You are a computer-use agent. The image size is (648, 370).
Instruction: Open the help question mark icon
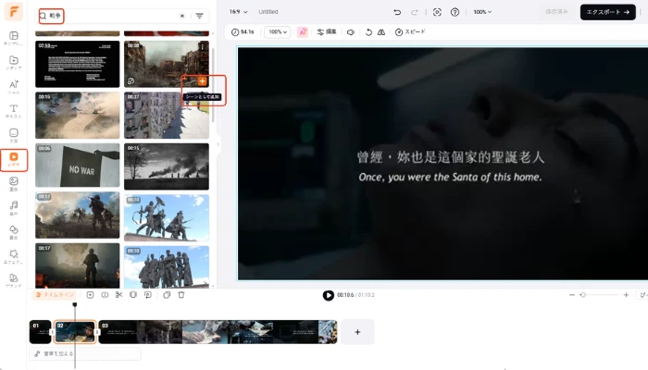(x=455, y=12)
